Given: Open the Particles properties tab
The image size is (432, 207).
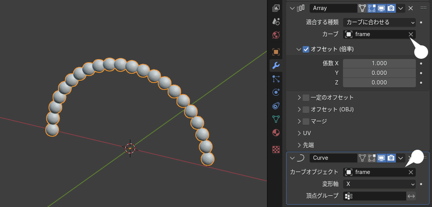Looking at the screenshot, I should (x=276, y=79).
